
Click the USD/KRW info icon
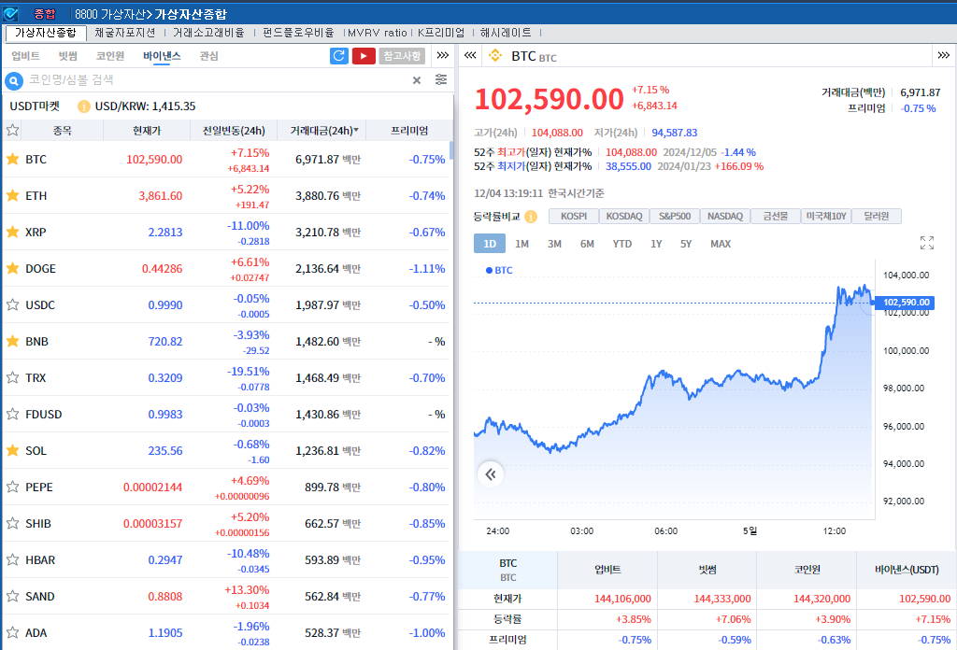(84, 106)
